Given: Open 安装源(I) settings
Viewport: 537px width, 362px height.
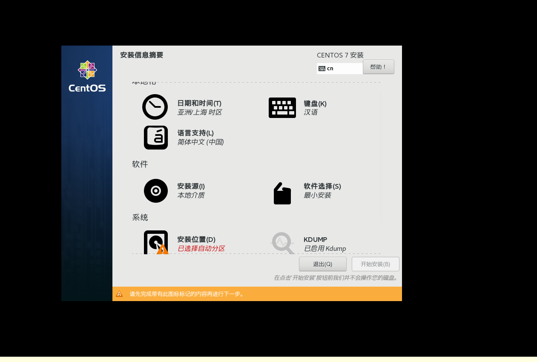Looking at the screenshot, I should [191, 186].
